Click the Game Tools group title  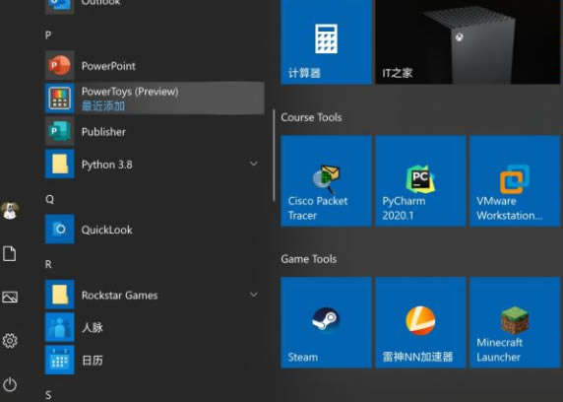pos(309,259)
